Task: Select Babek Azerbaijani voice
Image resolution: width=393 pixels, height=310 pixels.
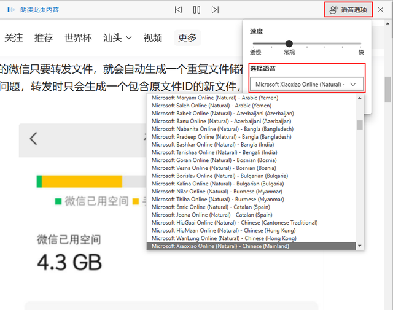Action: (251, 114)
